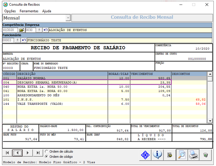Screen dimensions: 216x166
Task: Expand the Mensal dropdown list
Action: click(68, 18)
